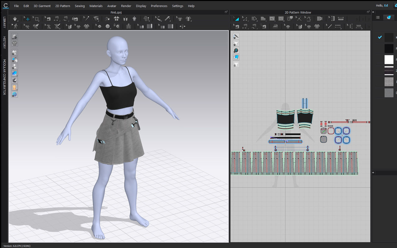Select the Zipper tool in 3D toolbar
397x248 pixels.
click(x=128, y=26)
